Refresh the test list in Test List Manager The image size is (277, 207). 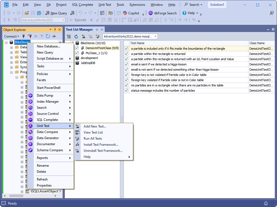[x=76, y=36]
